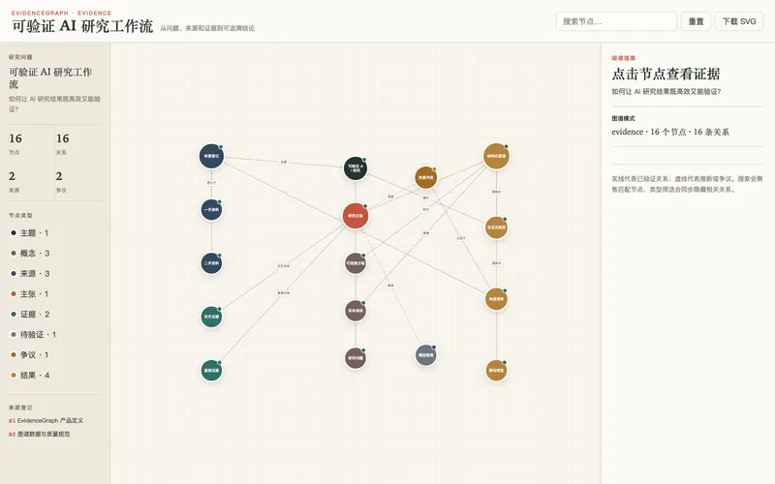The height and width of the screenshot is (484, 775).
Task: Click the gray 模型推理 pending node
Action: point(425,355)
